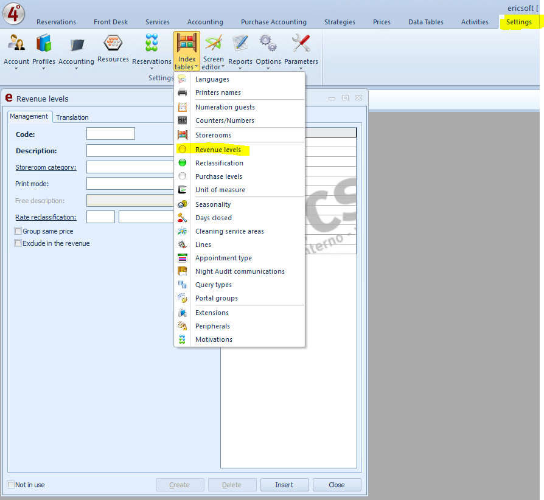Click the Description input field
The image size is (544, 500).
click(130, 150)
